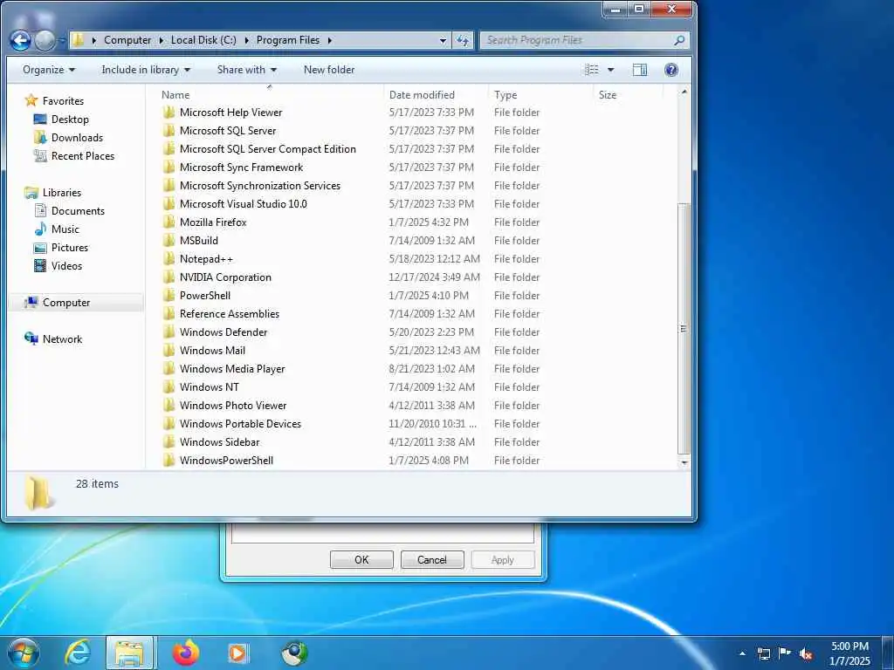Click the network tray icon
Screen dimensions: 894x670
[763, 653]
